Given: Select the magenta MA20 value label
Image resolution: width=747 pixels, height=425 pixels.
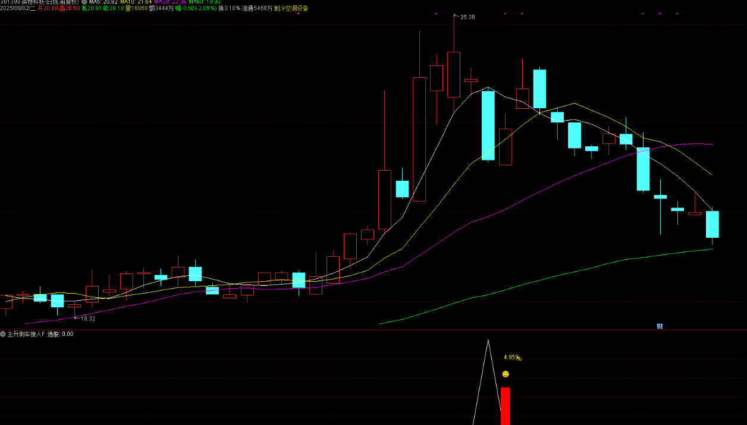Looking at the screenshot, I should [x=170, y=2].
